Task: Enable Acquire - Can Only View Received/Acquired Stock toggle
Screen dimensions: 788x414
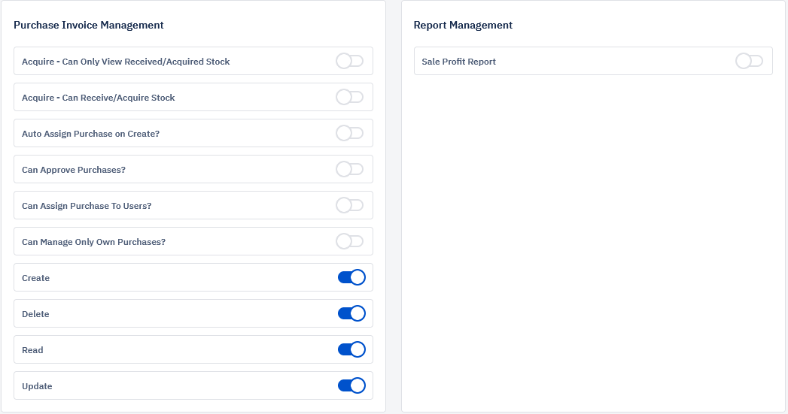Action: [x=350, y=61]
